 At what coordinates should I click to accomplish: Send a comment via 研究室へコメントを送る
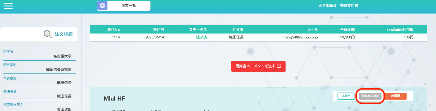click(258, 66)
